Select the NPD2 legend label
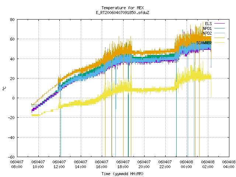Screen dimensions: 236x177 207,33
